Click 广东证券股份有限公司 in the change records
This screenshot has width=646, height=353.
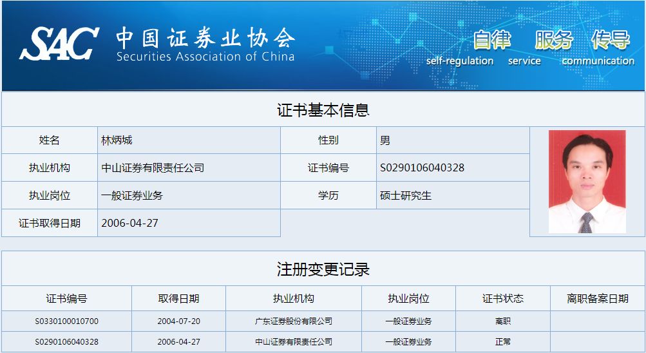pos(293,321)
